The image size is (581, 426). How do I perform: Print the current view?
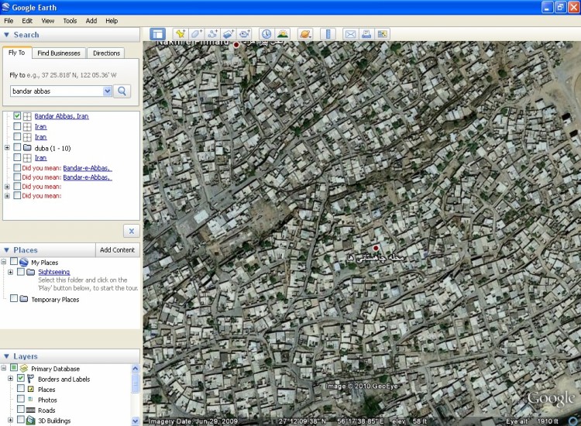[366, 34]
